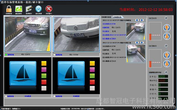Screen dimensions: 177x110
Task: Switch to the 实时通行信息 tab
Action: [x=106, y=17]
